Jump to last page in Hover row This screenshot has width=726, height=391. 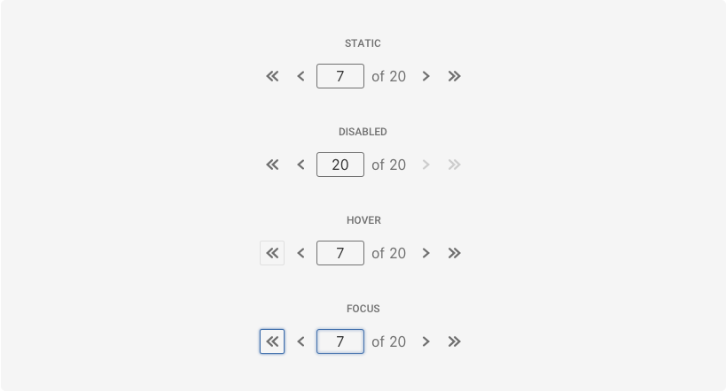(x=455, y=253)
